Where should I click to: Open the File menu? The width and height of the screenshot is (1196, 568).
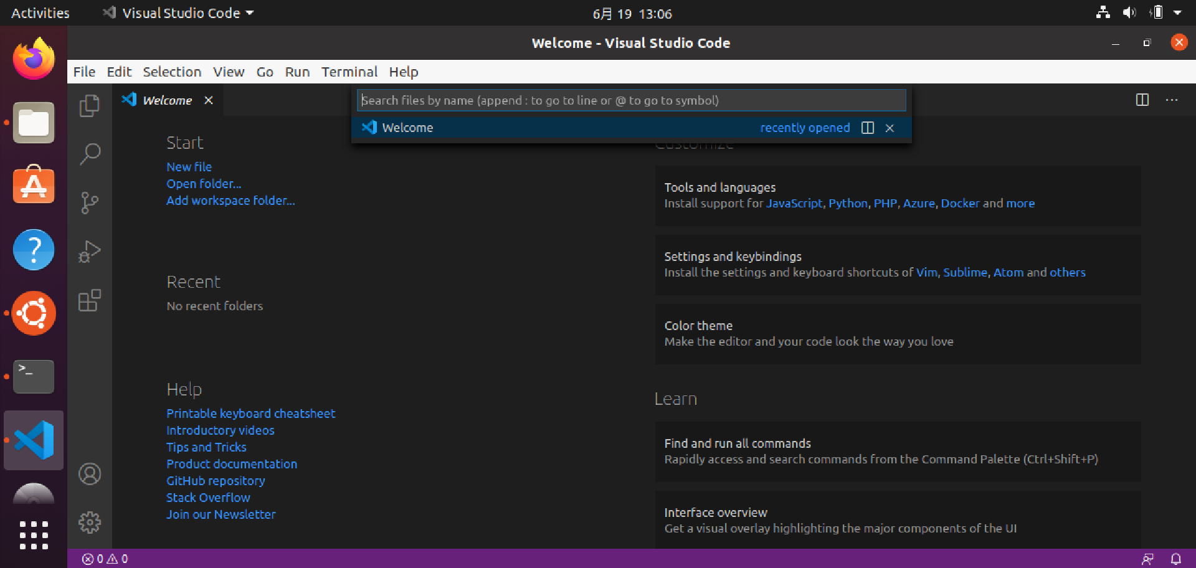[x=84, y=72]
